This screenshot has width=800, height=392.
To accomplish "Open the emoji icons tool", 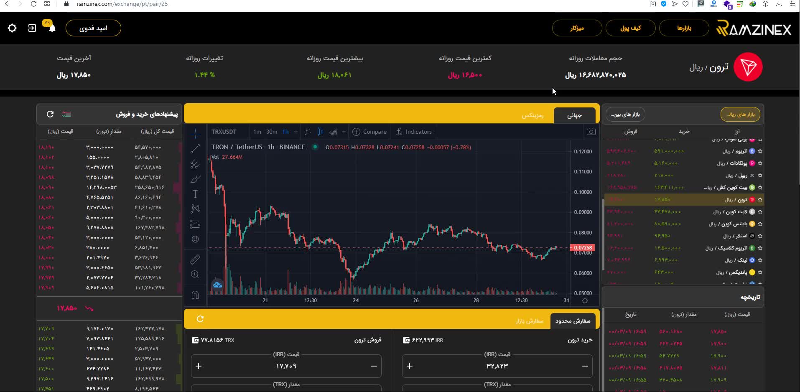I will [x=195, y=239].
